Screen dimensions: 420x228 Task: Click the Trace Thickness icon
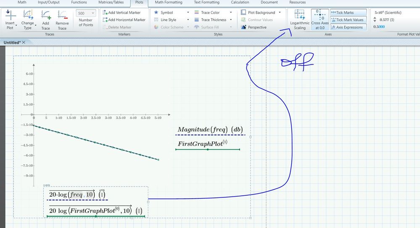click(x=197, y=20)
